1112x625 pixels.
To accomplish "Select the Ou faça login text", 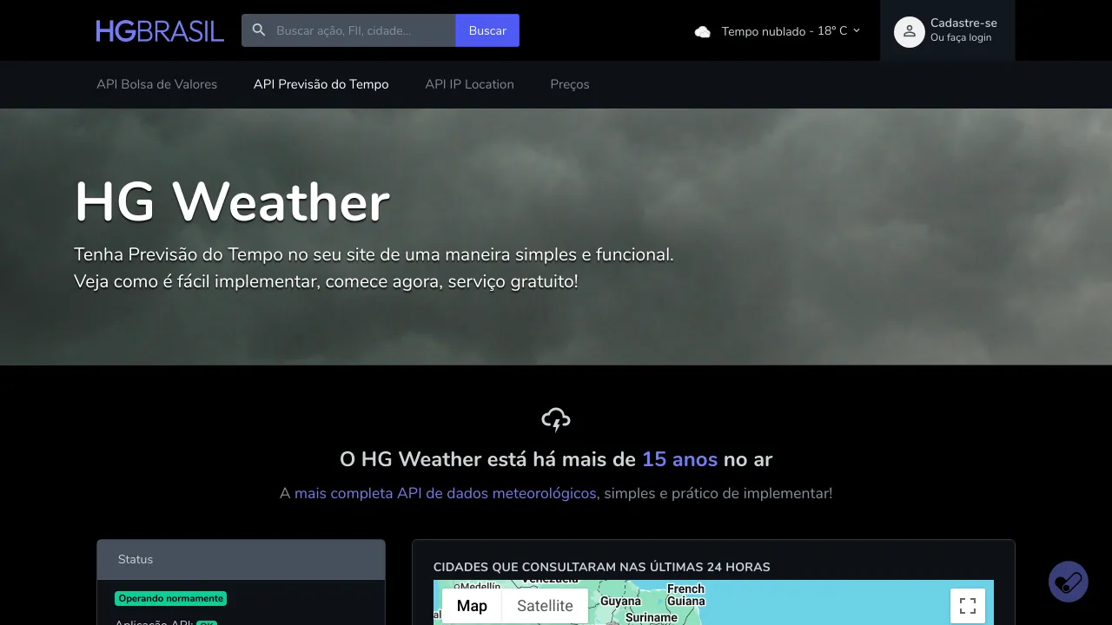I will tap(961, 38).
